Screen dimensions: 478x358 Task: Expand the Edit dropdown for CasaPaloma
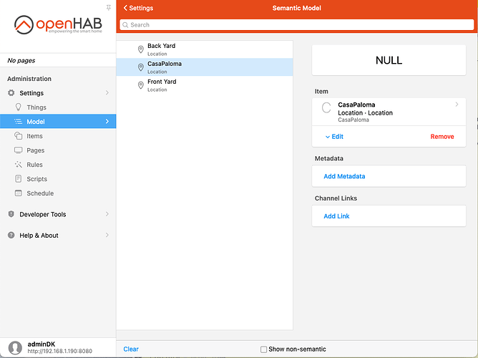[334, 136]
